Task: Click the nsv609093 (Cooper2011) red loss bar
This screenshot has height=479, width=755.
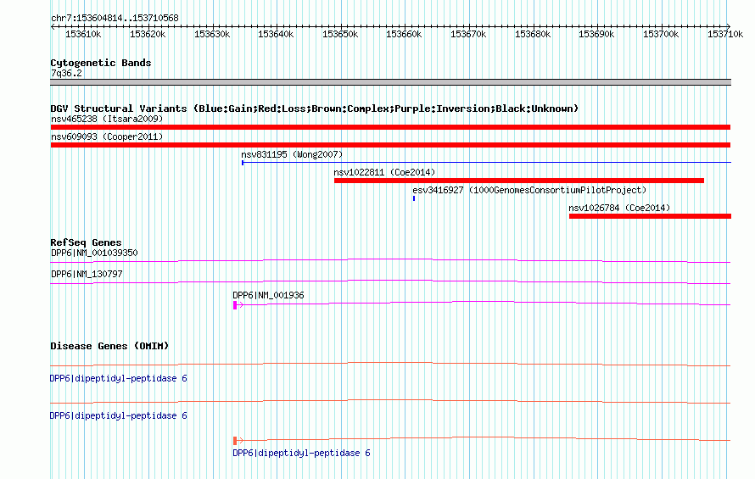Action: (x=390, y=145)
